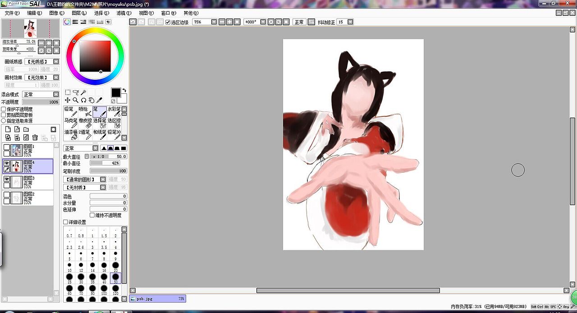Select the 橡皮擦 eraser tool
Image resolution: width=577 pixels, height=313 pixels.
coord(85,123)
